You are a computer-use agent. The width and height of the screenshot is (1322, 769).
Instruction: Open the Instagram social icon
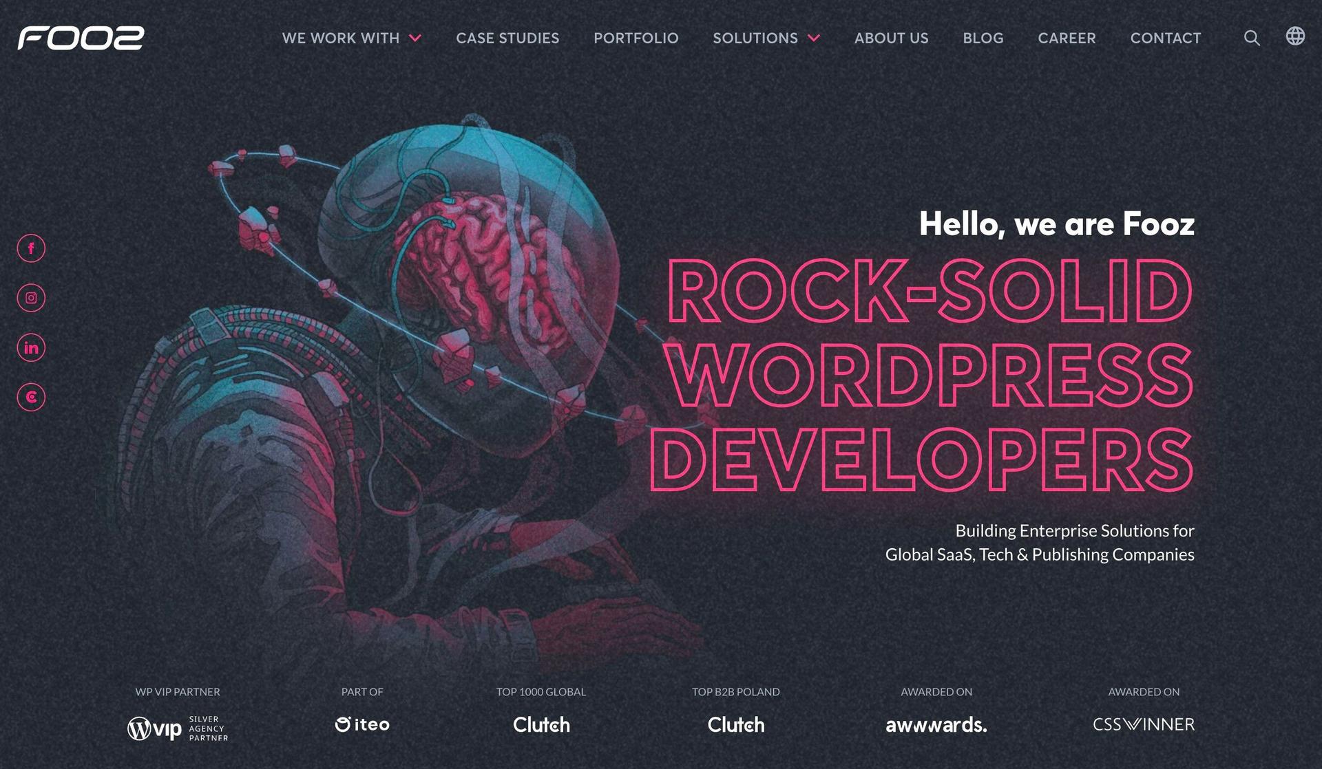point(31,298)
